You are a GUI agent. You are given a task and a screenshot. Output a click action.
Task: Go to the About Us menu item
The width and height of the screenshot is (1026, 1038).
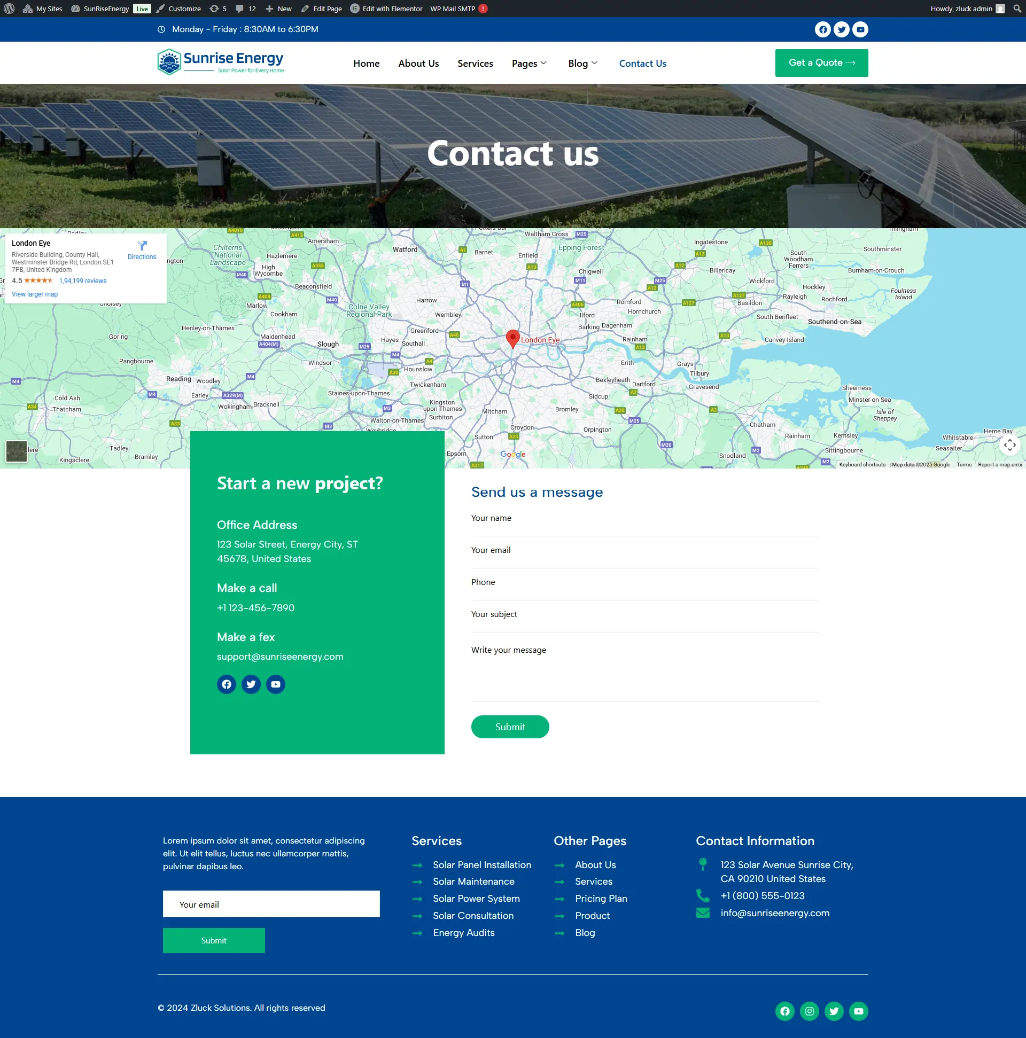[x=418, y=64]
